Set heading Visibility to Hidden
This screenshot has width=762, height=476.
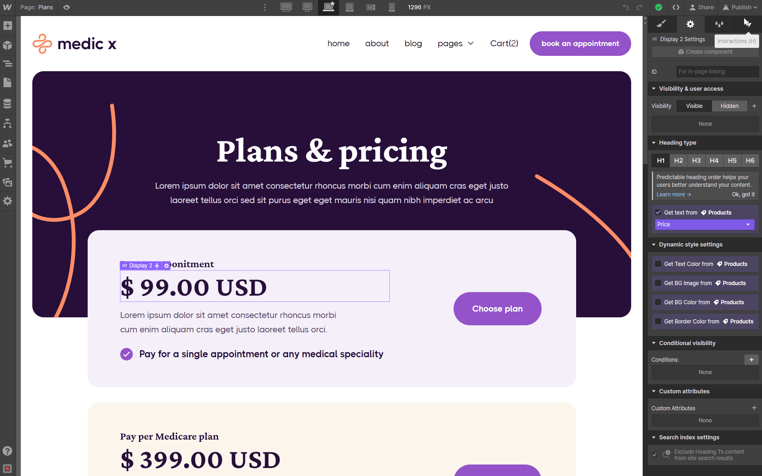tap(729, 106)
